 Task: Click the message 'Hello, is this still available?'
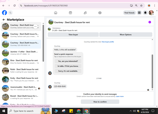click(x=65, y=50)
